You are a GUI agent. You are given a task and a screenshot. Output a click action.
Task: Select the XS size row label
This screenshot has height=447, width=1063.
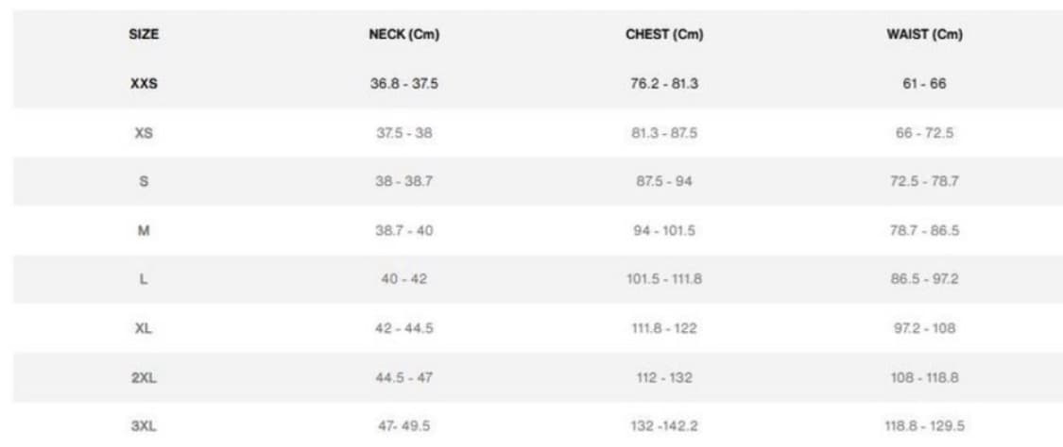click(144, 133)
